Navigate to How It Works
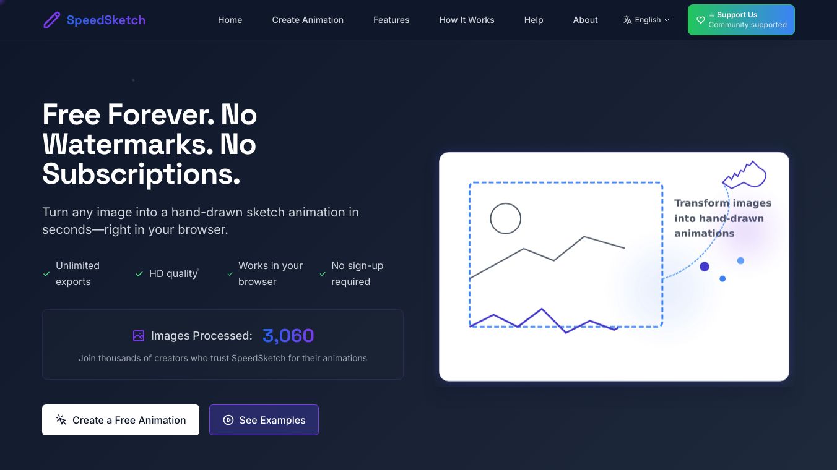The width and height of the screenshot is (837, 470). 467,20
